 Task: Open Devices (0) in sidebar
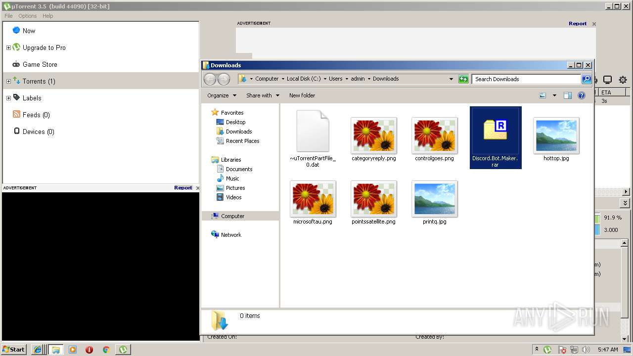tap(38, 132)
